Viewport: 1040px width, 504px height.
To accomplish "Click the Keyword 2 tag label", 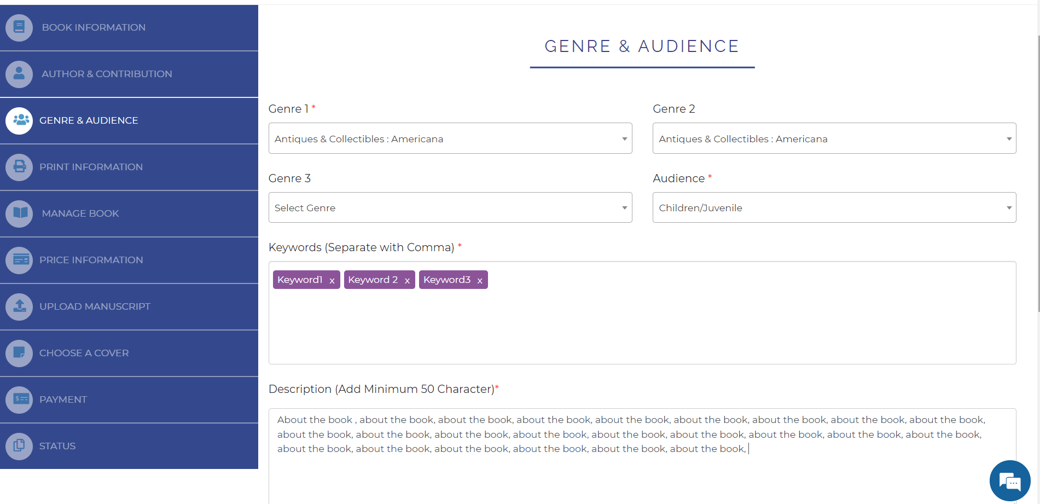I will 373,280.
